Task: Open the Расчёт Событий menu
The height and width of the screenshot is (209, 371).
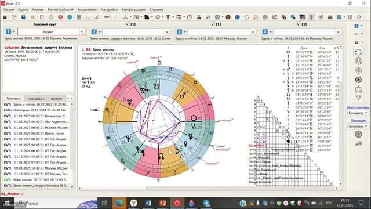Action: pyautogui.click(x=60, y=10)
